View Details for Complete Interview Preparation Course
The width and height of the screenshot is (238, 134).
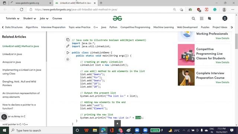click(x=222, y=82)
